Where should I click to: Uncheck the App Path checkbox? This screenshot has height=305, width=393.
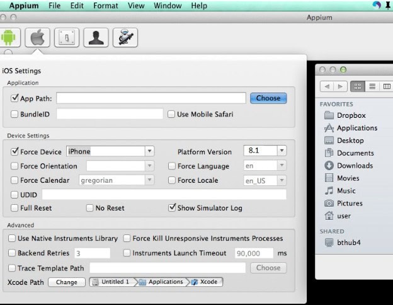(x=14, y=98)
